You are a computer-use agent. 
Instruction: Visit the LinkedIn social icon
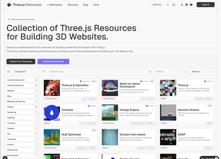187,5
